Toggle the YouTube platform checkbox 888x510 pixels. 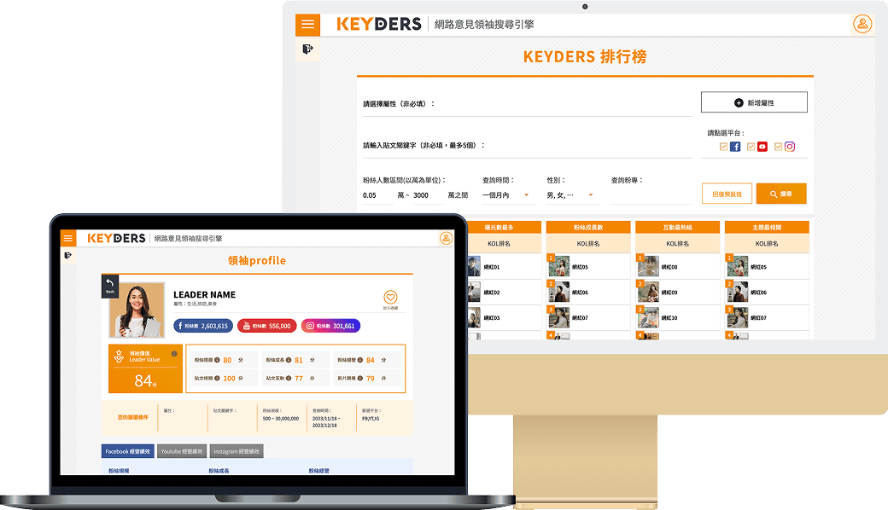click(751, 147)
